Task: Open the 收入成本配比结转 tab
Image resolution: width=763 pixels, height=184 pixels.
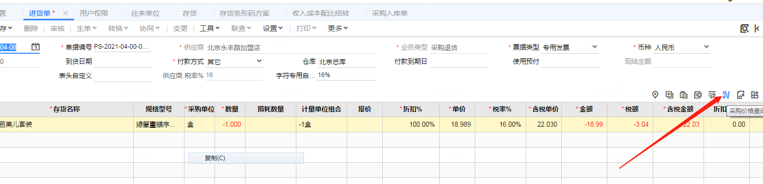Action: point(321,13)
